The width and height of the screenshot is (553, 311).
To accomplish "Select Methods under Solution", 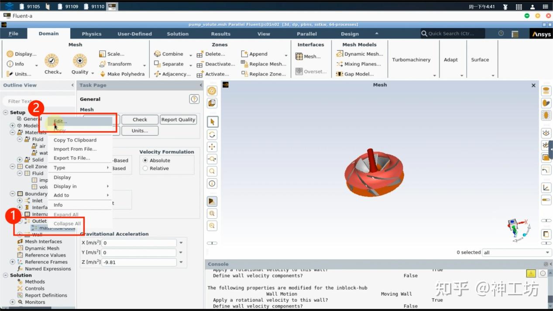I will pos(35,282).
